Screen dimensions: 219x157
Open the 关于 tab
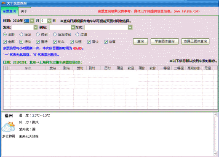(x=24, y=11)
